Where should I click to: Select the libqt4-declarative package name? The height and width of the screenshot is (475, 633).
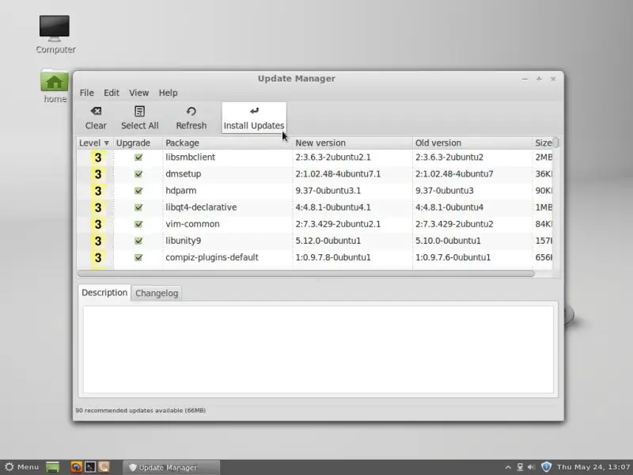201,207
